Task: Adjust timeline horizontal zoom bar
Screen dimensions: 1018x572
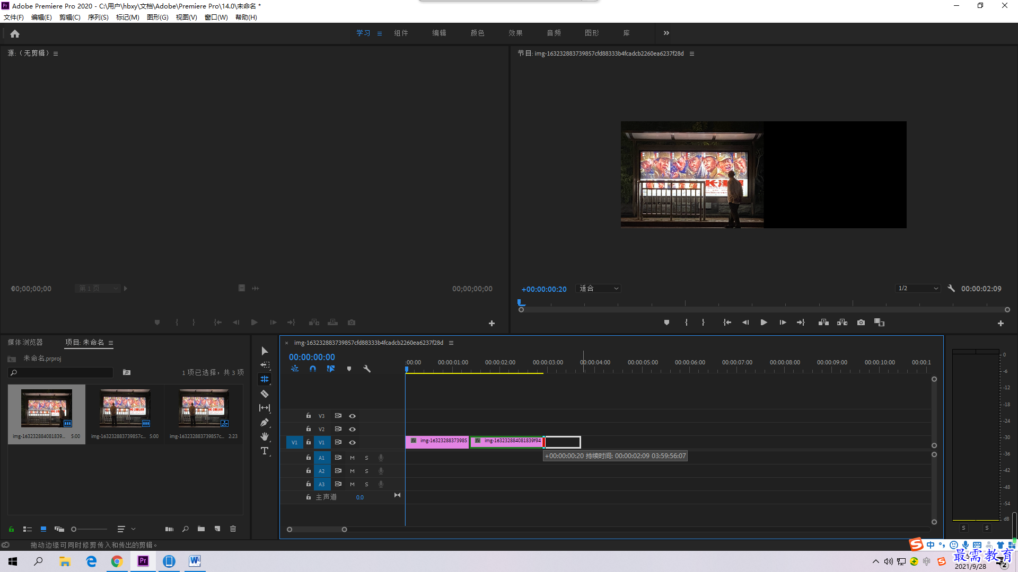Action: [x=317, y=529]
